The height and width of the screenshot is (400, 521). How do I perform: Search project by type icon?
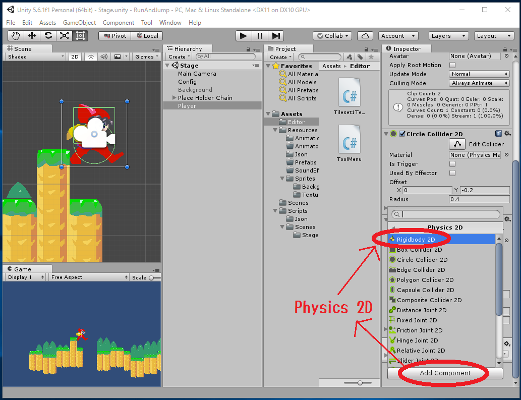tap(349, 57)
